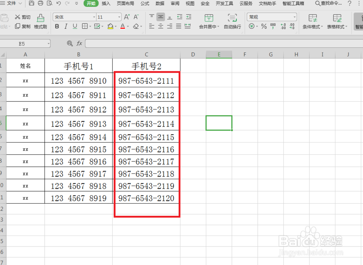Apply justify alignment
Image resolution: width=363 pixels, height=265 pixels.
click(179, 26)
